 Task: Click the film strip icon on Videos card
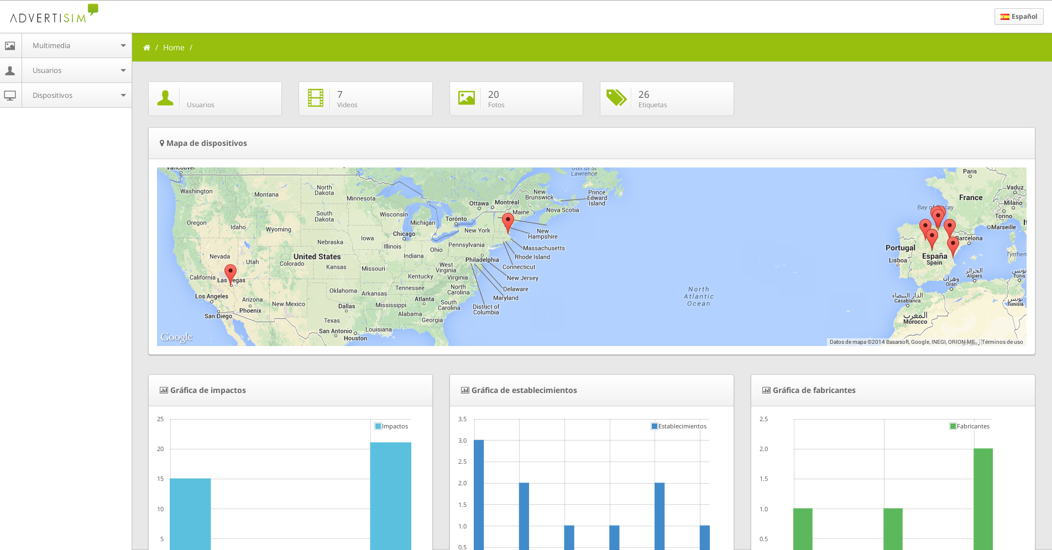(x=316, y=98)
